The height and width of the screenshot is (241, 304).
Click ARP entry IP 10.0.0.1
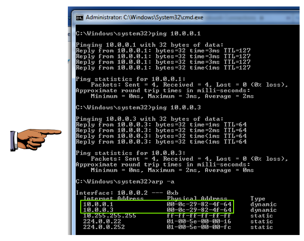point(98,204)
